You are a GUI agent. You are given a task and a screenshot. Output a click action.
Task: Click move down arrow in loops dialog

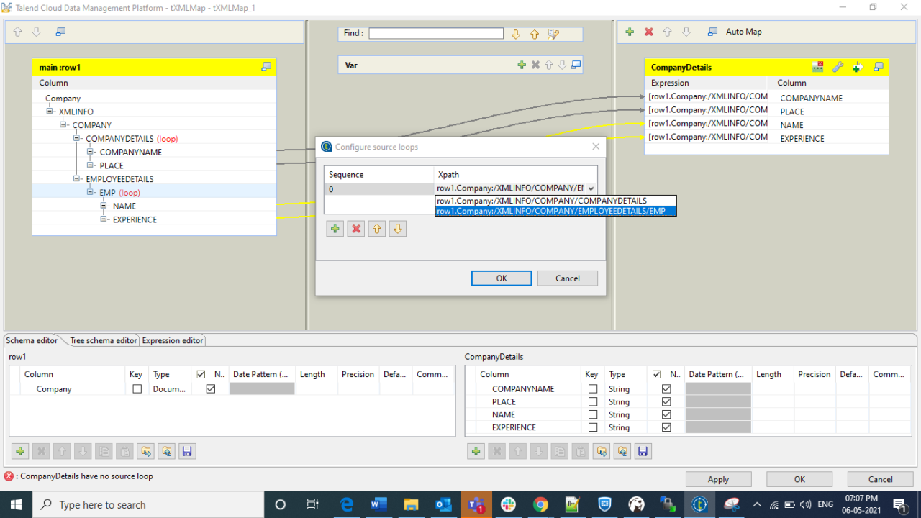(x=398, y=229)
